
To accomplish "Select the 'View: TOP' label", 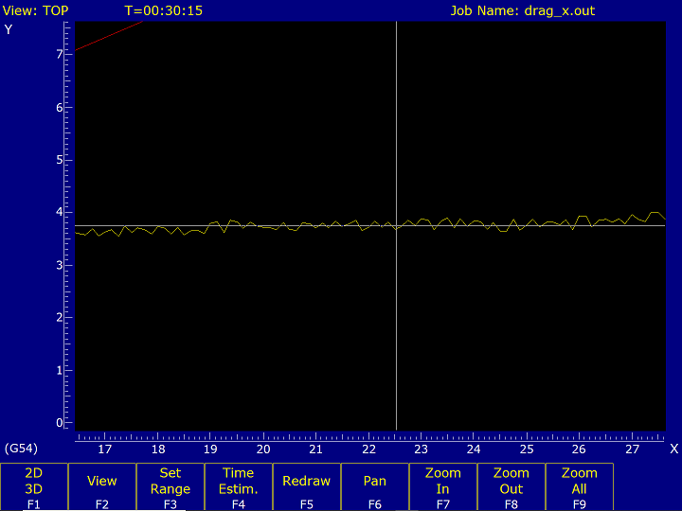I will click(36, 10).
